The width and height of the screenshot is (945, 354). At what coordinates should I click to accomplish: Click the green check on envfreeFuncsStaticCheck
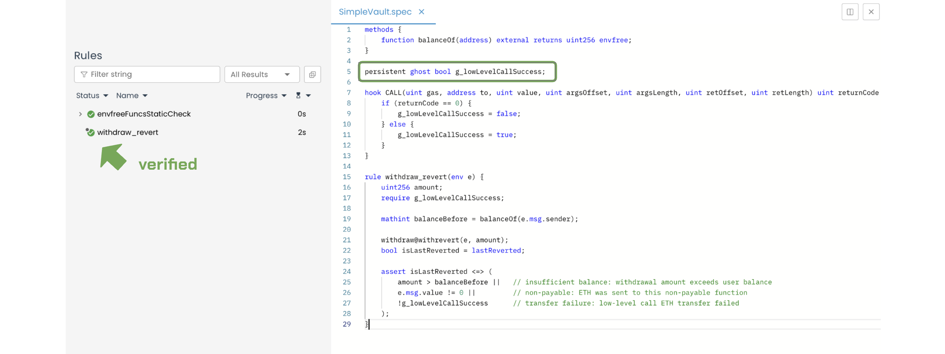(91, 114)
